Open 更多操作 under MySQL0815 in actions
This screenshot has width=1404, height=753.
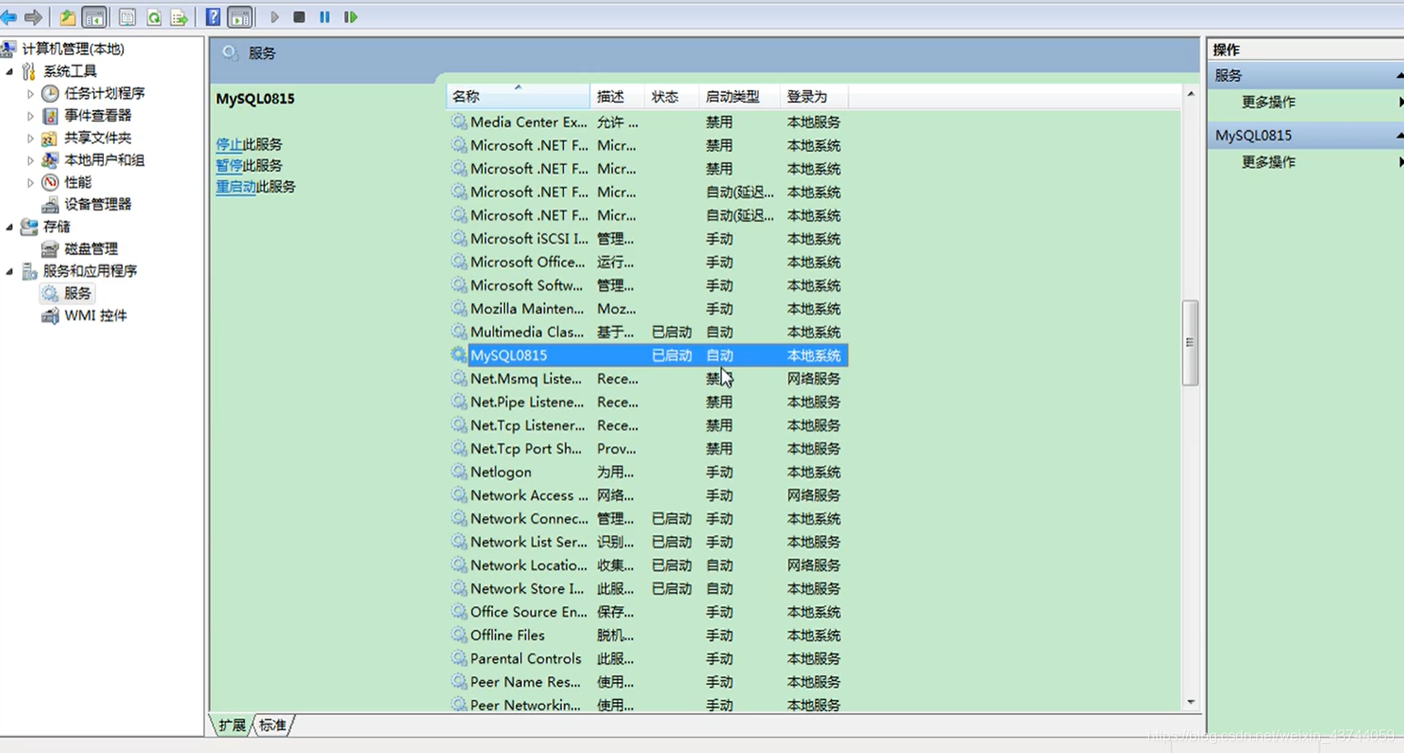point(1268,162)
